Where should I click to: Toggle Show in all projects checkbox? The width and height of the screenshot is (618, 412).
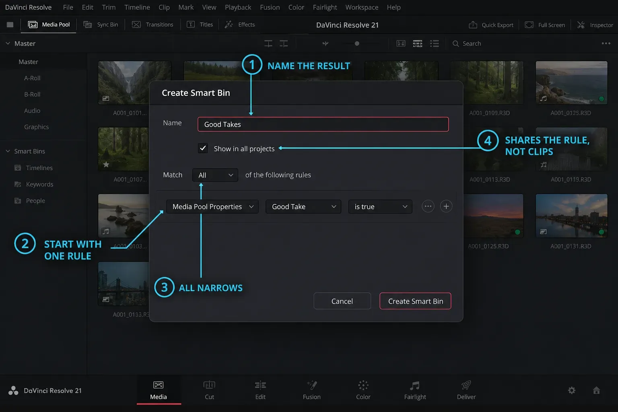[x=203, y=148]
